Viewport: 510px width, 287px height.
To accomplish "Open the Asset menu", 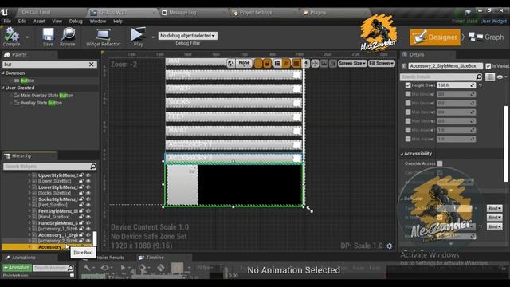I will click(39, 22).
